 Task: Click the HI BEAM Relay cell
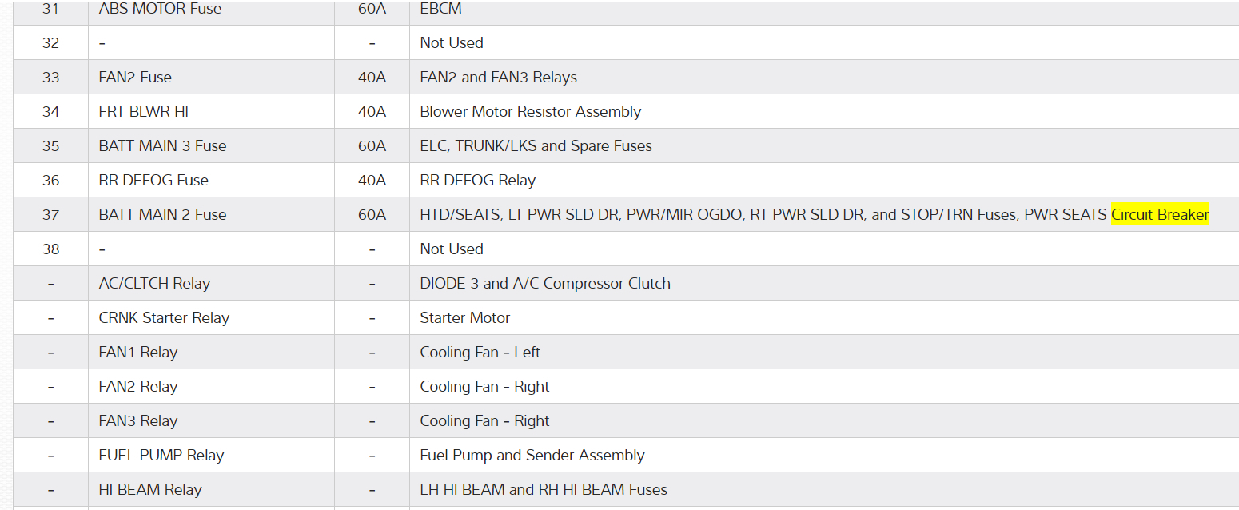pyautogui.click(x=150, y=490)
